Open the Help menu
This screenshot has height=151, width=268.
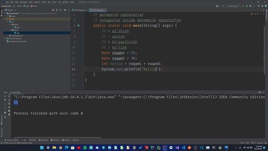(72, 2)
